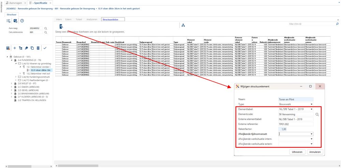This screenshot has width=341, height=168.
Task: Click the search icon beside Elementcode field
Action: (317, 115)
